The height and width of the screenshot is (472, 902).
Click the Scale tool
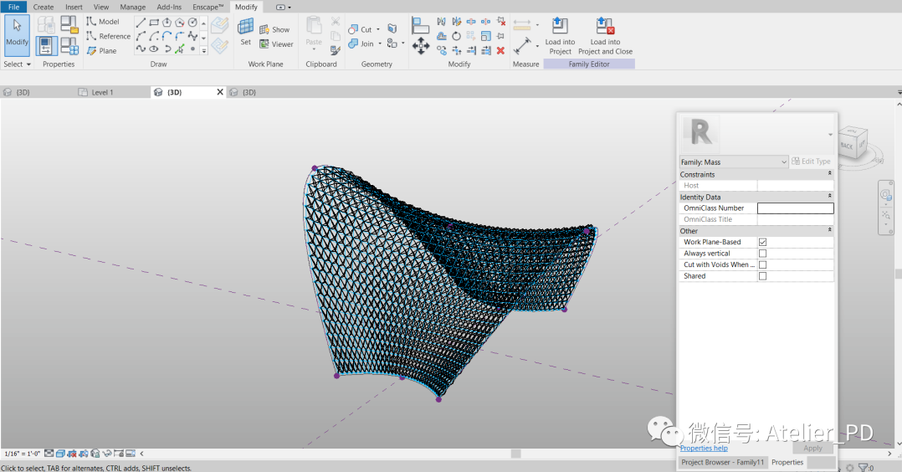(x=486, y=36)
